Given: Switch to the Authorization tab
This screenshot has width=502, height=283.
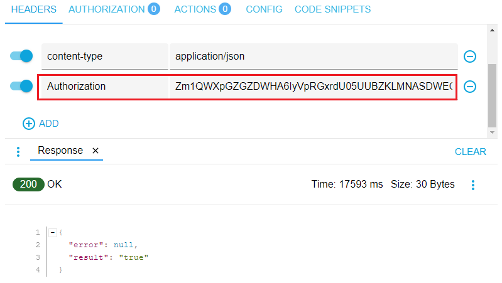Looking at the screenshot, I should (x=106, y=9).
